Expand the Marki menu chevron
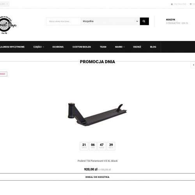 click(x=124, y=47)
